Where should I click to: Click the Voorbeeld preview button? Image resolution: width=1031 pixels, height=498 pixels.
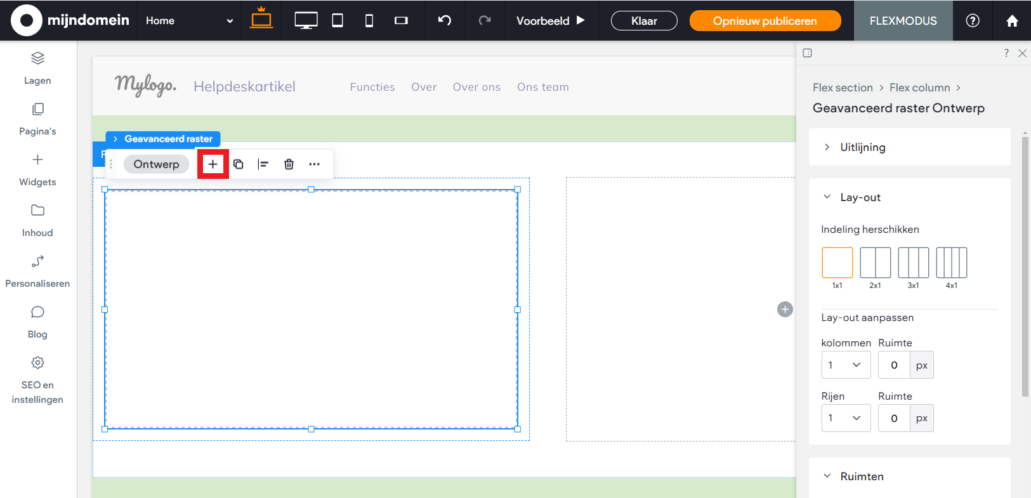(550, 20)
